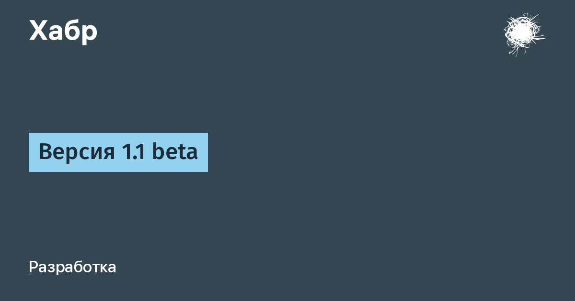Click the letter В starting Версия
The height and width of the screenshot is (301, 575).
45,152
